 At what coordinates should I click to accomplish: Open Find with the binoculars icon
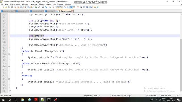click(43, 7)
